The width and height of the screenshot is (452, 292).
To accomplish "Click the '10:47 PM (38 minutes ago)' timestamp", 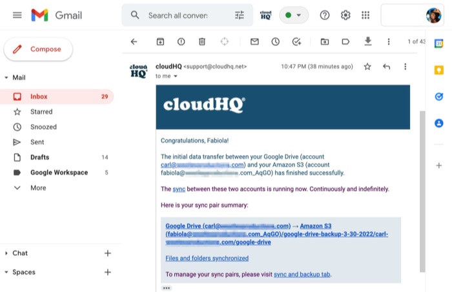I will point(317,67).
